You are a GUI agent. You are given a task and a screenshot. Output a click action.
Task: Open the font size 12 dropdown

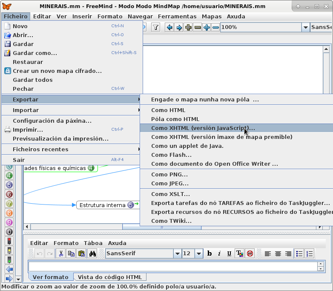(x=199, y=254)
